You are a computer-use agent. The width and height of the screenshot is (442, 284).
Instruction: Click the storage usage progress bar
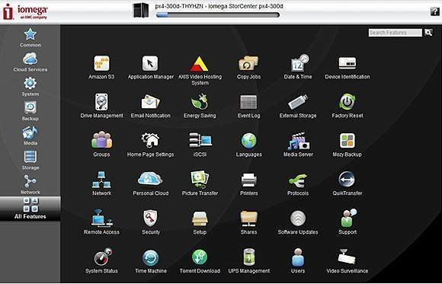pyautogui.click(x=218, y=15)
